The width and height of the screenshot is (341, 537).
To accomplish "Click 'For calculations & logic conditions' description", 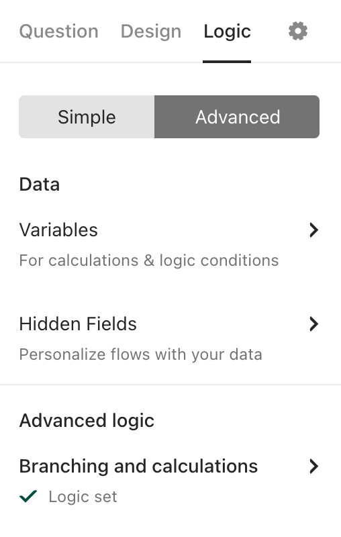I will 149,260.
